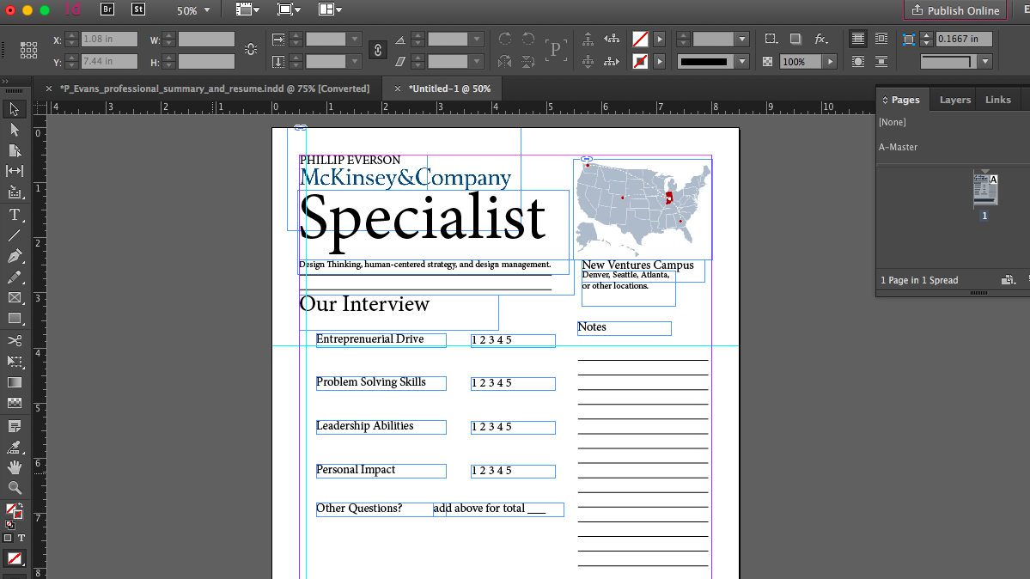Select the Hand tool
Screen dimensions: 1030x579
[x=14, y=467]
